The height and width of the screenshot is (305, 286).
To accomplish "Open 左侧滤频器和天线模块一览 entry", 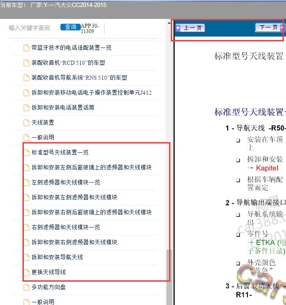I will tap(66, 182).
